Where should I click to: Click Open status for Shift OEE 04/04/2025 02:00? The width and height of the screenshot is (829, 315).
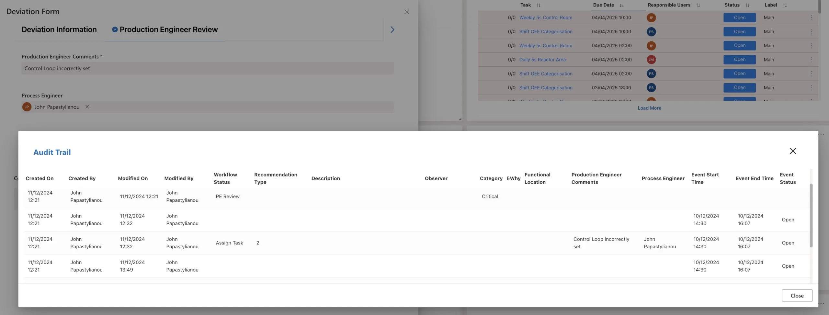[x=740, y=73]
